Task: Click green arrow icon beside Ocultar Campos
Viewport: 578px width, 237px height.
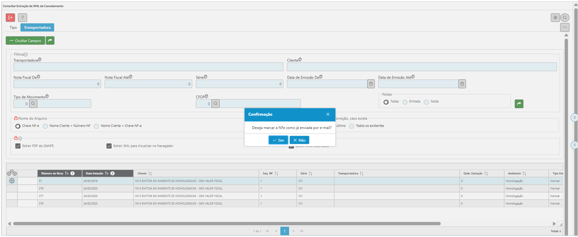Action: [50, 41]
